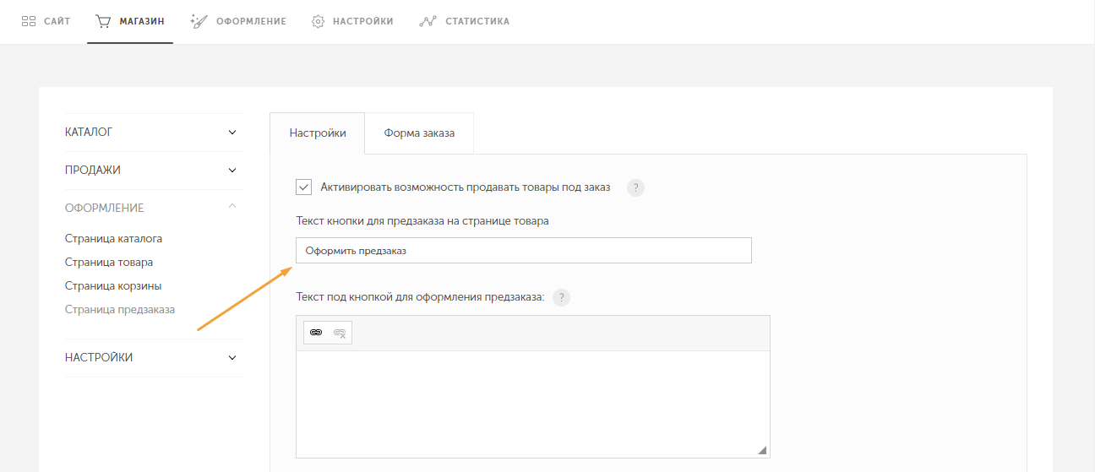Show help for the activation checkbox

pos(635,187)
